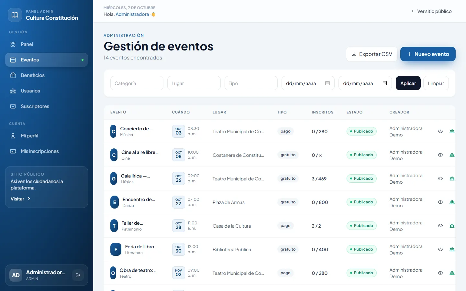466x291 pixels.
Task: View the Encuentro de… event via eye icon
Action: pyautogui.click(x=440, y=202)
